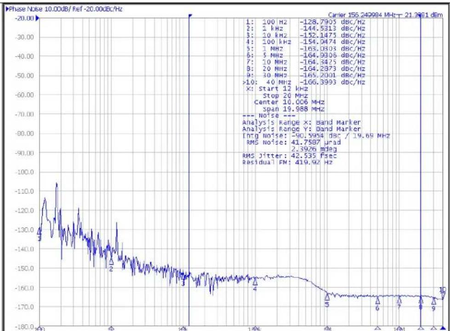
Task: Click the 'RMS Noise: 41.7587 µrad' line
Action: pyautogui.click(x=294, y=143)
